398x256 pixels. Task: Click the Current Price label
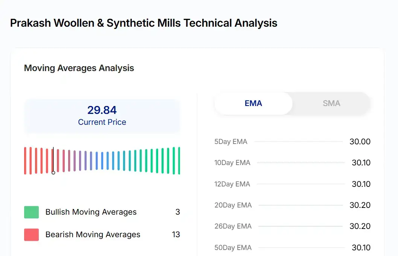(x=102, y=122)
